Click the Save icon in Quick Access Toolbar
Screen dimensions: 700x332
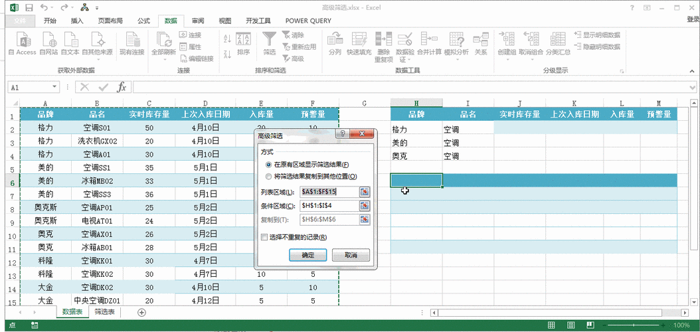click(29, 7)
